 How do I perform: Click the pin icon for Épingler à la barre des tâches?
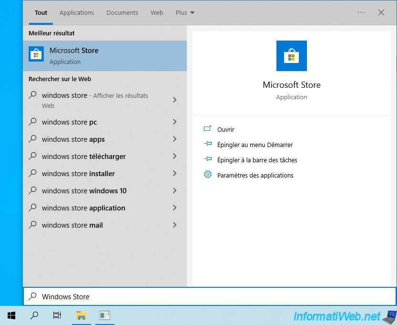click(x=208, y=159)
